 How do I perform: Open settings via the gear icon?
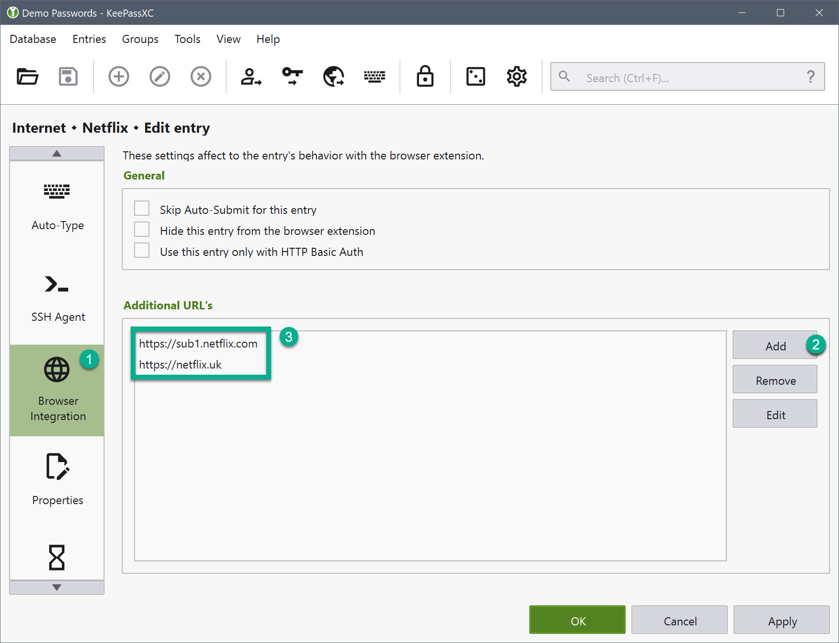click(516, 76)
